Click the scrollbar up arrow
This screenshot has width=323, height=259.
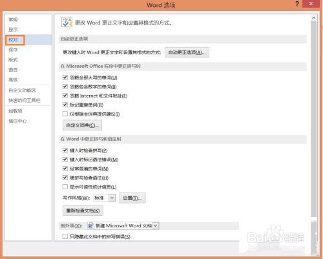(313, 18)
